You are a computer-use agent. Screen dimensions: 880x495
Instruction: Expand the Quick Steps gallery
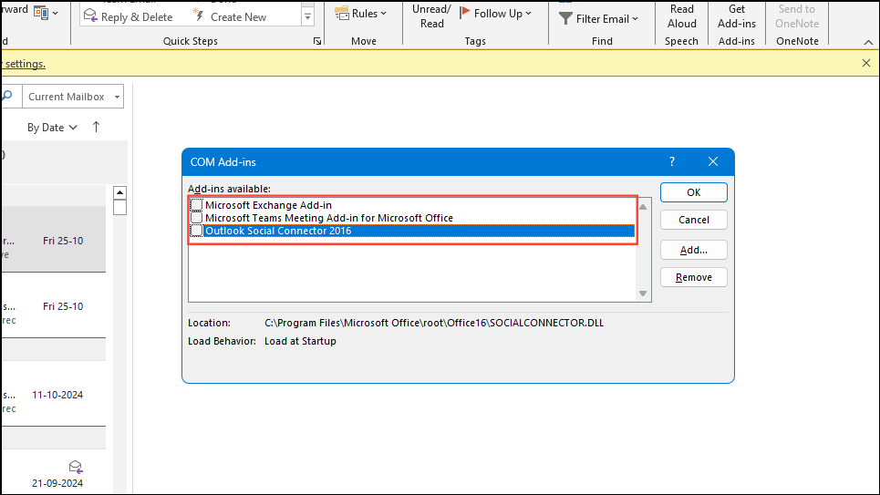click(307, 16)
